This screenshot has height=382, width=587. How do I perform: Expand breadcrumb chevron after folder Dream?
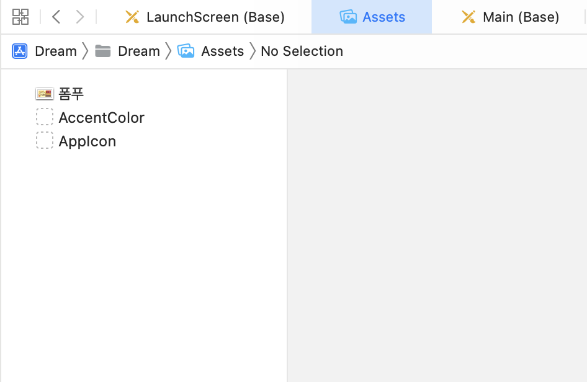click(x=168, y=51)
